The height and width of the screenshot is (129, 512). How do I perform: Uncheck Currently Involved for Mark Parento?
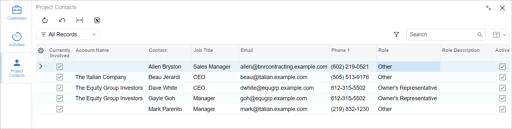[60, 109]
